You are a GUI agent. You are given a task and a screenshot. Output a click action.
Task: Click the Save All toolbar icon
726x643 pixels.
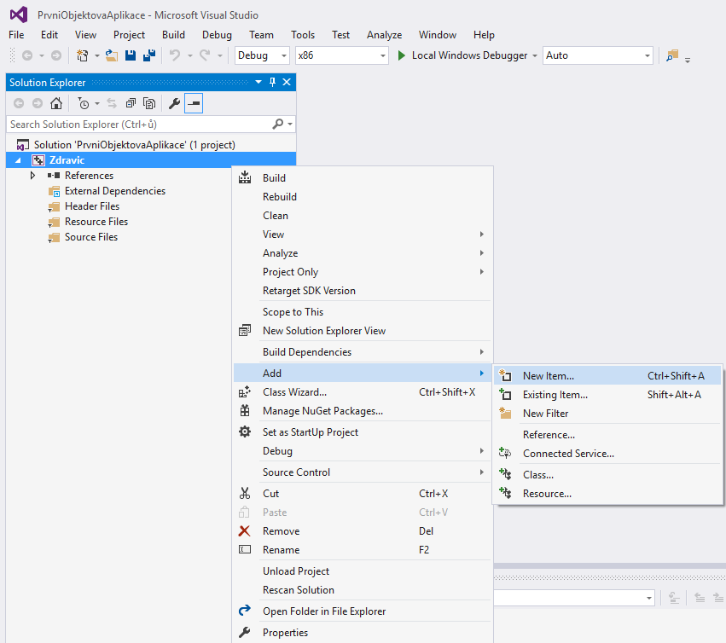point(149,55)
